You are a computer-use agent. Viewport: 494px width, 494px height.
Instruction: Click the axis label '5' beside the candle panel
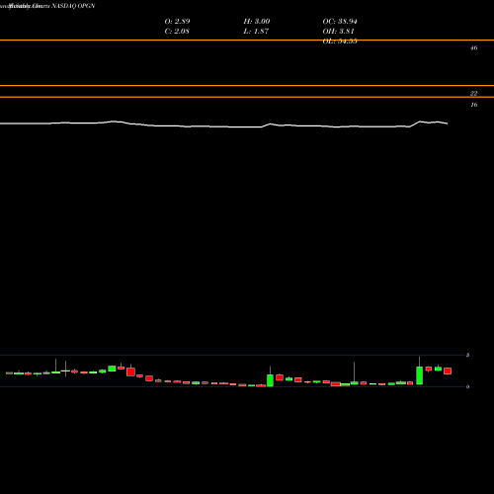click(467, 355)
